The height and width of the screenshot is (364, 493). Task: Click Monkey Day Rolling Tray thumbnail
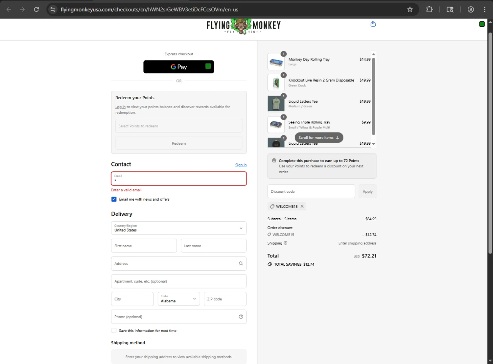pos(276,61)
